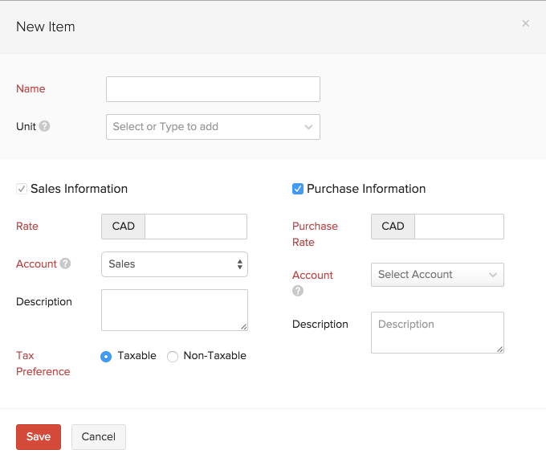Click the sales Rate input field

[195, 227]
